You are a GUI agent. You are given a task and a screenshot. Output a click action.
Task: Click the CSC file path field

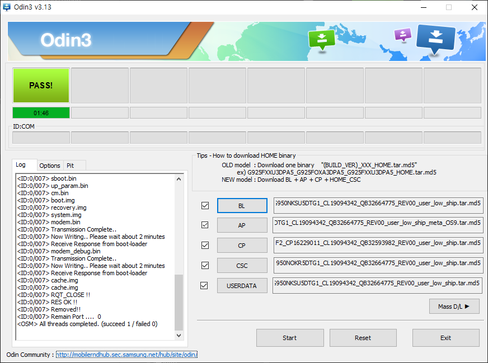(x=378, y=265)
